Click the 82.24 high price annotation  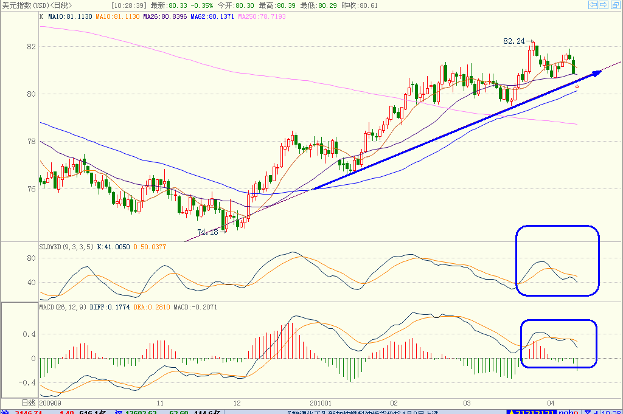(x=513, y=41)
